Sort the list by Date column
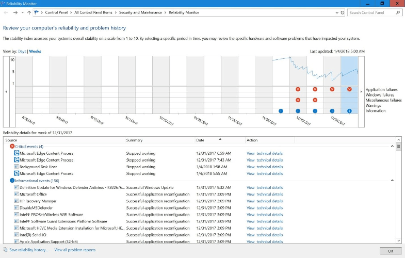 click(219, 140)
